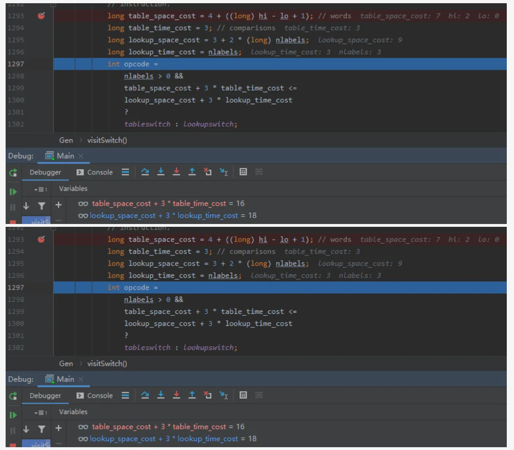Close the upper Main debug tab
This screenshot has width=514, height=450.
[x=81, y=156]
